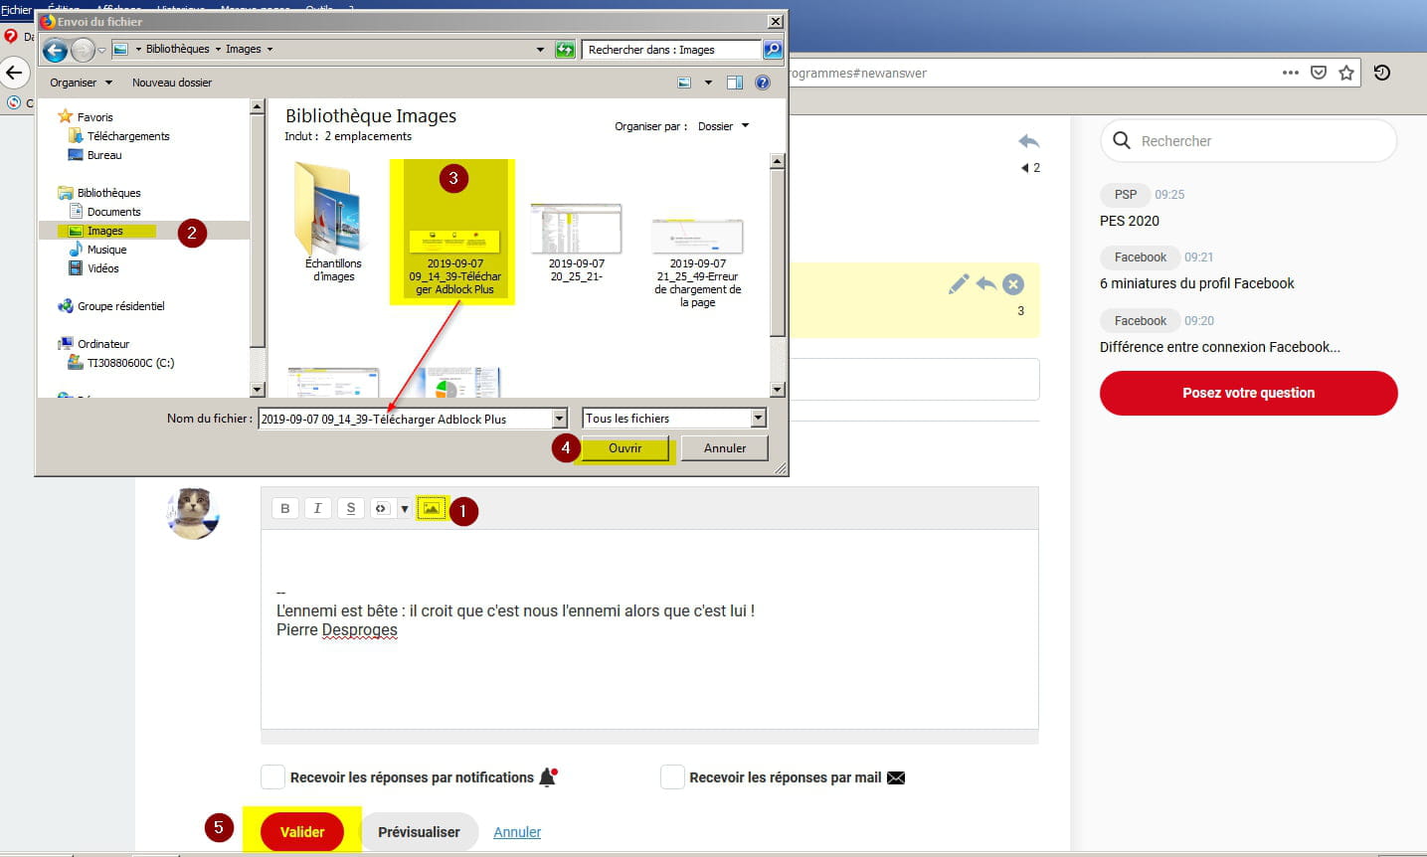Image resolution: width=1427 pixels, height=857 pixels.
Task: Expand the arrow after Images breadcrumb
Action: pos(269,49)
